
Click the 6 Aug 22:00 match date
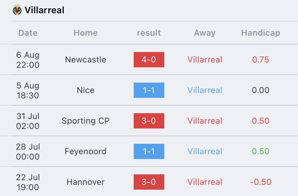[28, 60]
